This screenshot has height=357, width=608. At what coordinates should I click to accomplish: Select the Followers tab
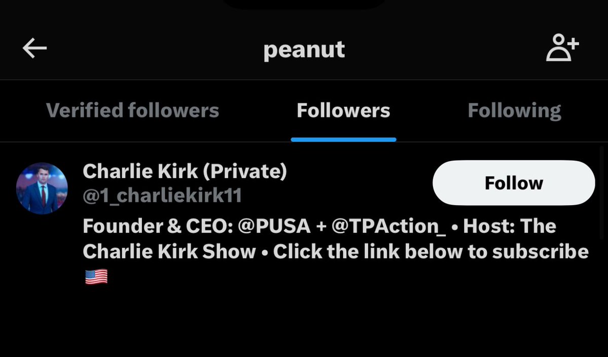[343, 110]
